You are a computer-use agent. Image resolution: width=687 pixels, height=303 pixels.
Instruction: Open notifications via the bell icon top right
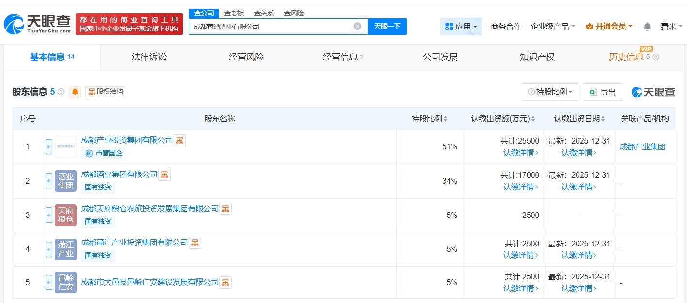click(647, 27)
